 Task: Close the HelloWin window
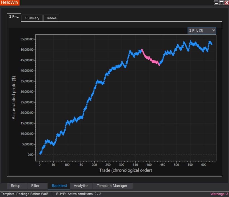pyautogui.click(x=227, y=3)
